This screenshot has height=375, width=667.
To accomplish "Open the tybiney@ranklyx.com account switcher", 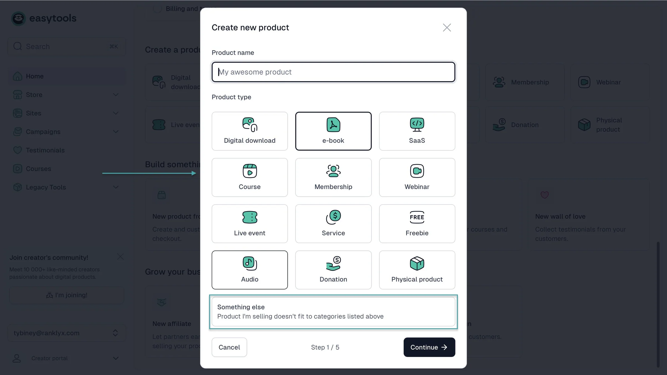I will [67, 333].
